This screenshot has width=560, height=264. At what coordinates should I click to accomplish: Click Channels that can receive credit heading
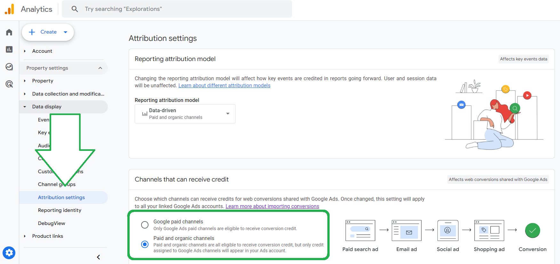[x=181, y=179]
